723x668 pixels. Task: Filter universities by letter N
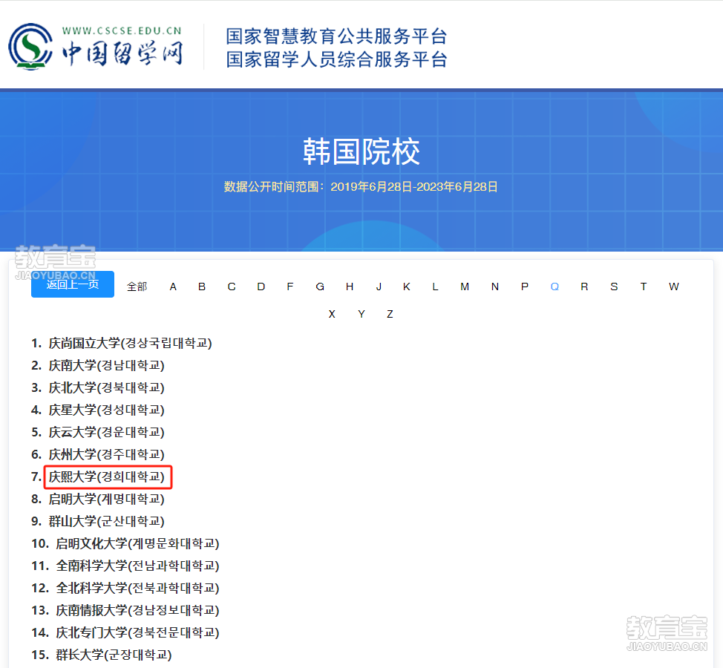pyautogui.click(x=495, y=286)
